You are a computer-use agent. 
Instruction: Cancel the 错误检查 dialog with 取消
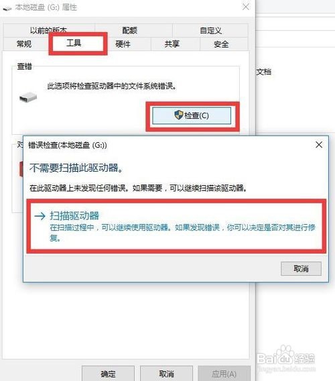pyautogui.click(x=301, y=268)
